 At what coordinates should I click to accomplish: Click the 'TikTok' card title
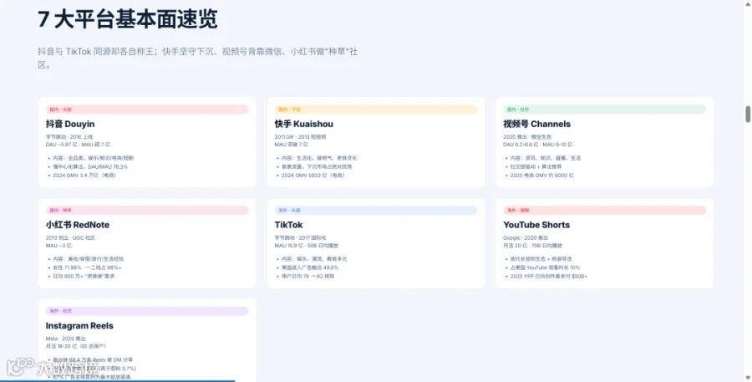coord(288,225)
